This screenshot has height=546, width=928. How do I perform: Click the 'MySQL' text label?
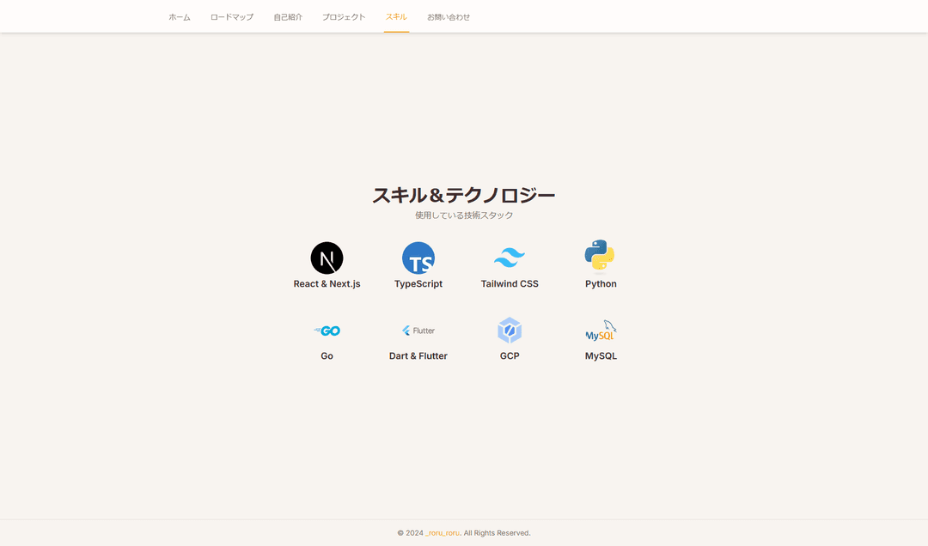tap(601, 356)
